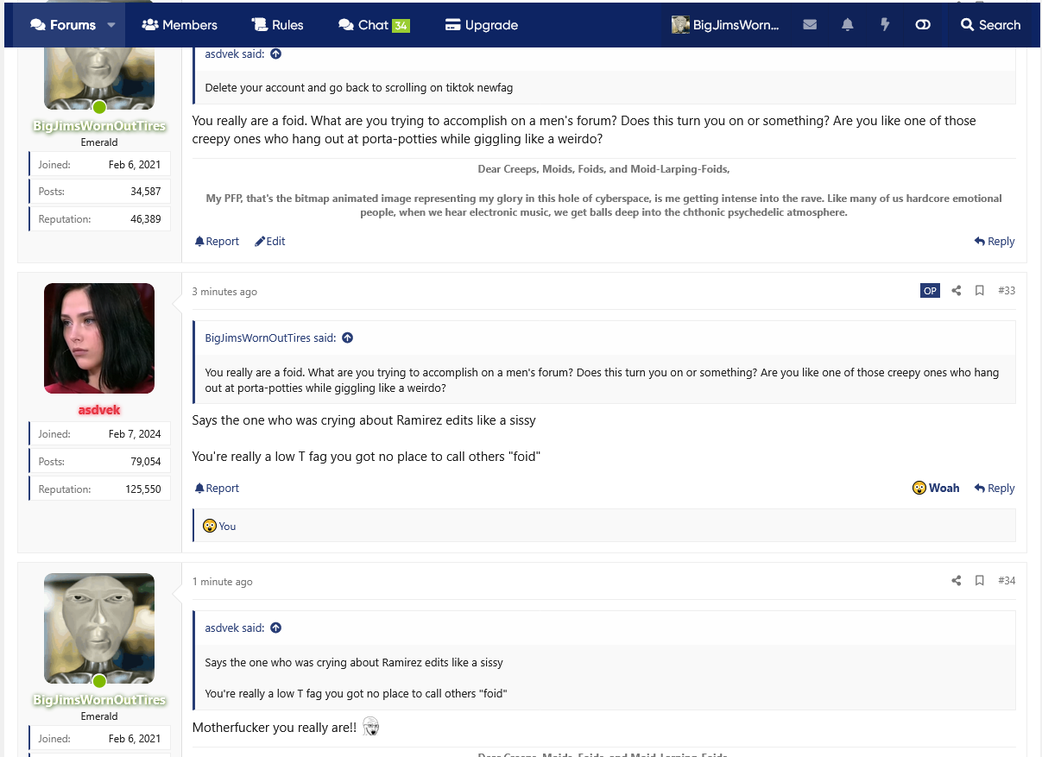This screenshot has width=1042, height=757.
Task: Go to the Members tab
Action: click(x=180, y=25)
